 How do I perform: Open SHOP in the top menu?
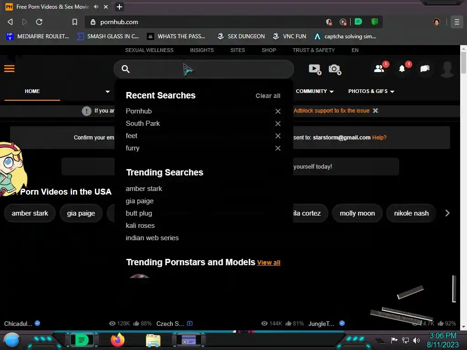(x=269, y=50)
